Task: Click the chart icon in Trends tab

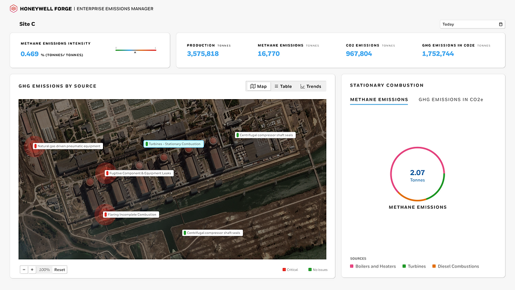Action: 303,86
